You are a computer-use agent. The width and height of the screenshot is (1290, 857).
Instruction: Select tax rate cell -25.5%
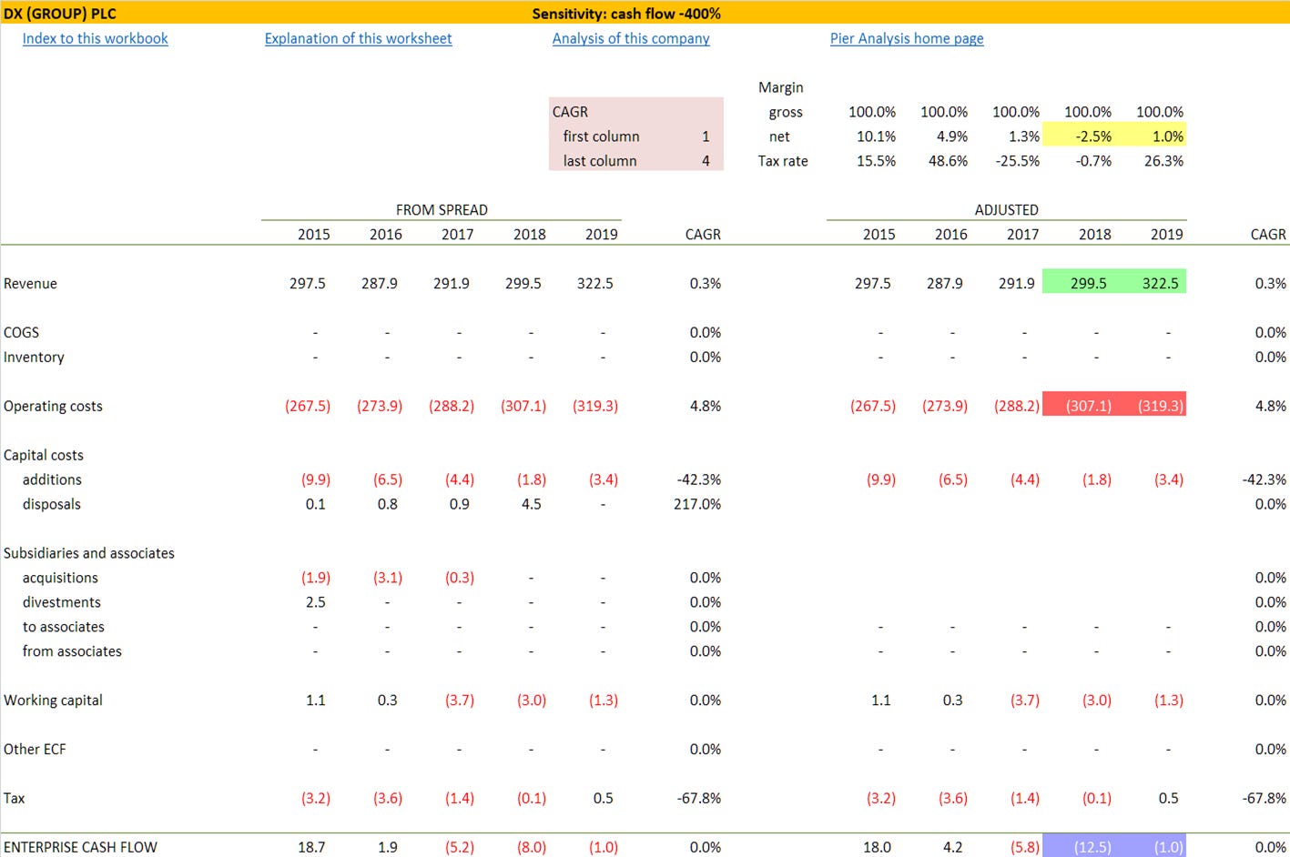1017,161
